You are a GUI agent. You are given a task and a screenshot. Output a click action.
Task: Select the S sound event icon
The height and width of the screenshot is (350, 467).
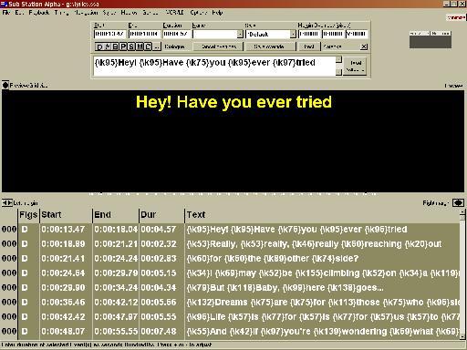pyautogui.click(x=131, y=46)
